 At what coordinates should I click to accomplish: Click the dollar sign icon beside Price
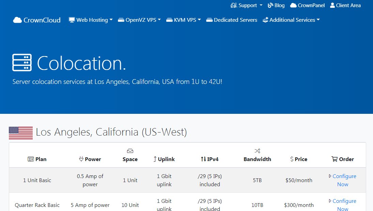(292, 159)
